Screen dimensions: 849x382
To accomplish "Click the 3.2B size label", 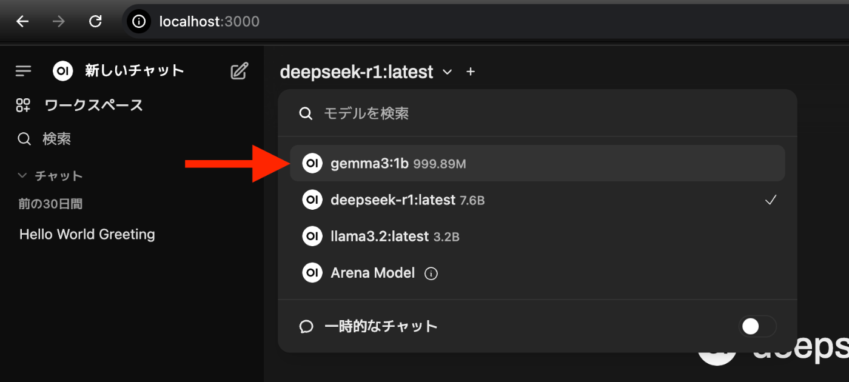I will coord(446,237).
